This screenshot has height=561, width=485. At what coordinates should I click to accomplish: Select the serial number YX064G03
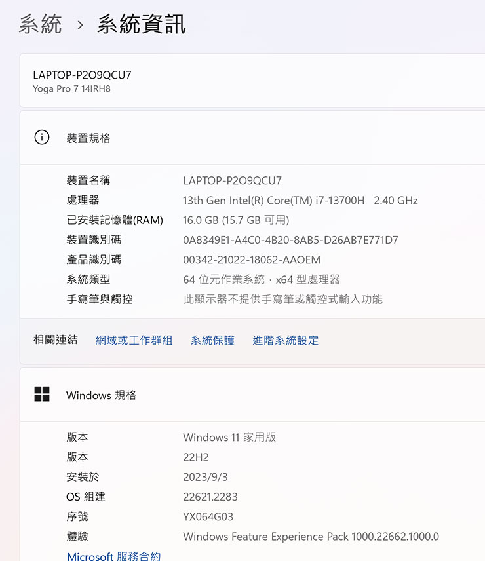pyautogui.click(x=208, y=516)
